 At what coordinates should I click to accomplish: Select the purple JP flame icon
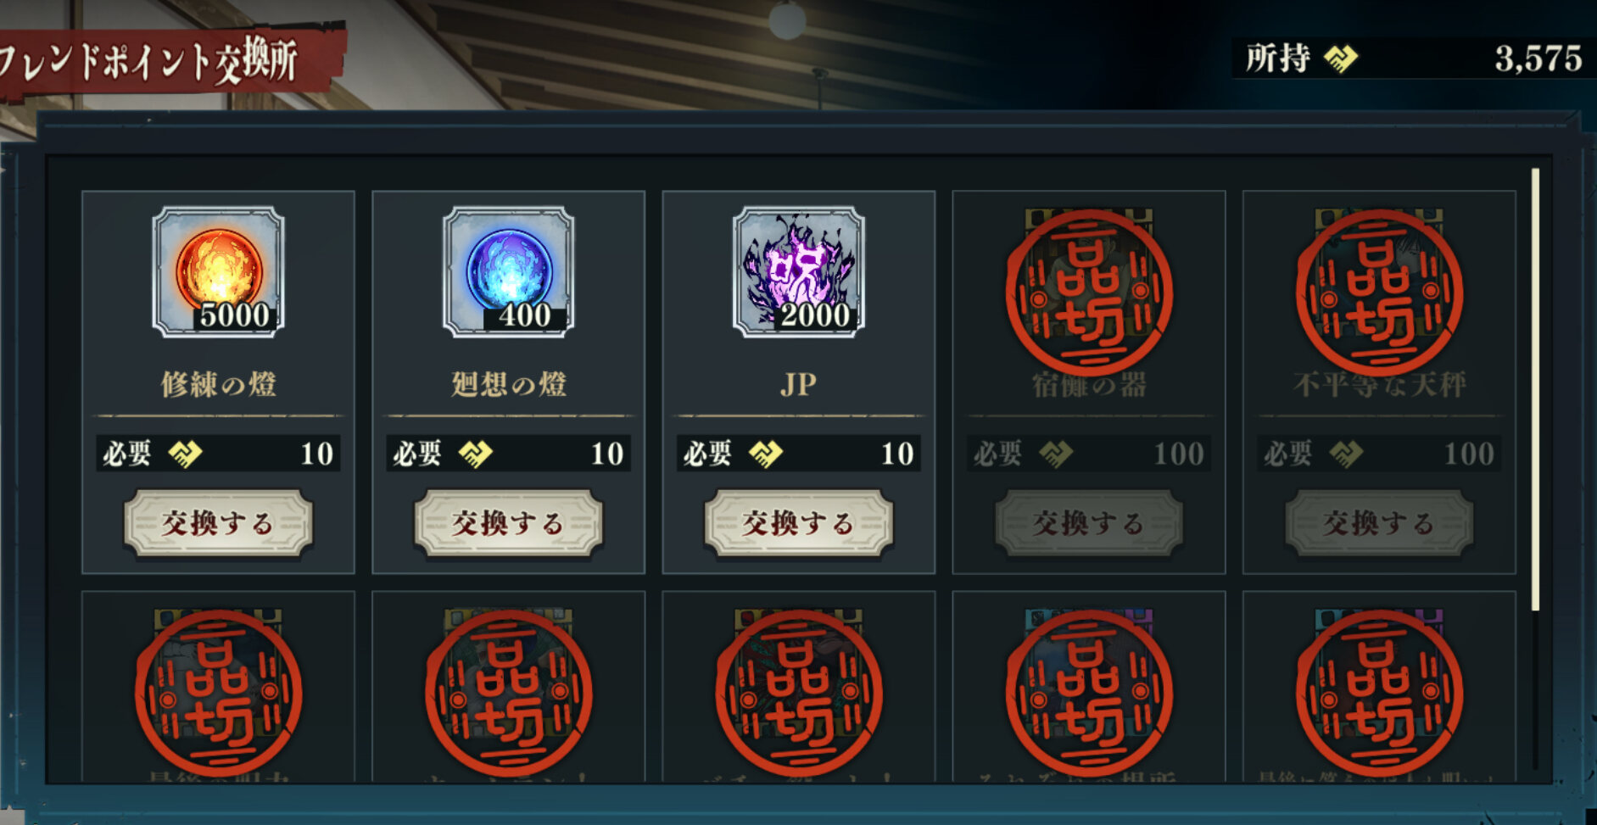click(x=798, y=272)
